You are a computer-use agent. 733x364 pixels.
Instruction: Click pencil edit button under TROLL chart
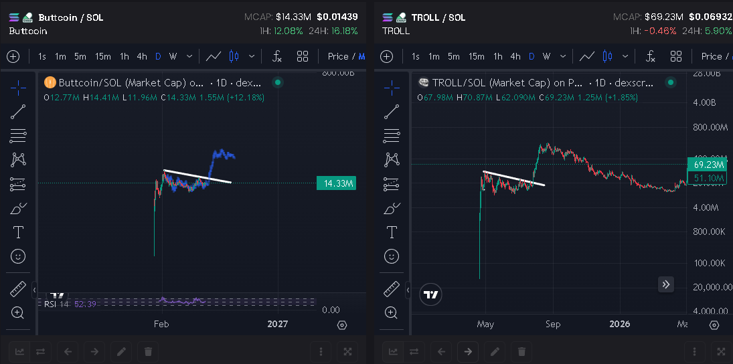pos(495,352)
